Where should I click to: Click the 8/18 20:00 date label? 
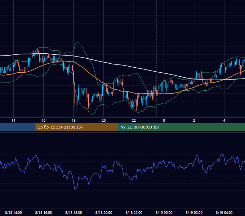[x=104, y=212]
